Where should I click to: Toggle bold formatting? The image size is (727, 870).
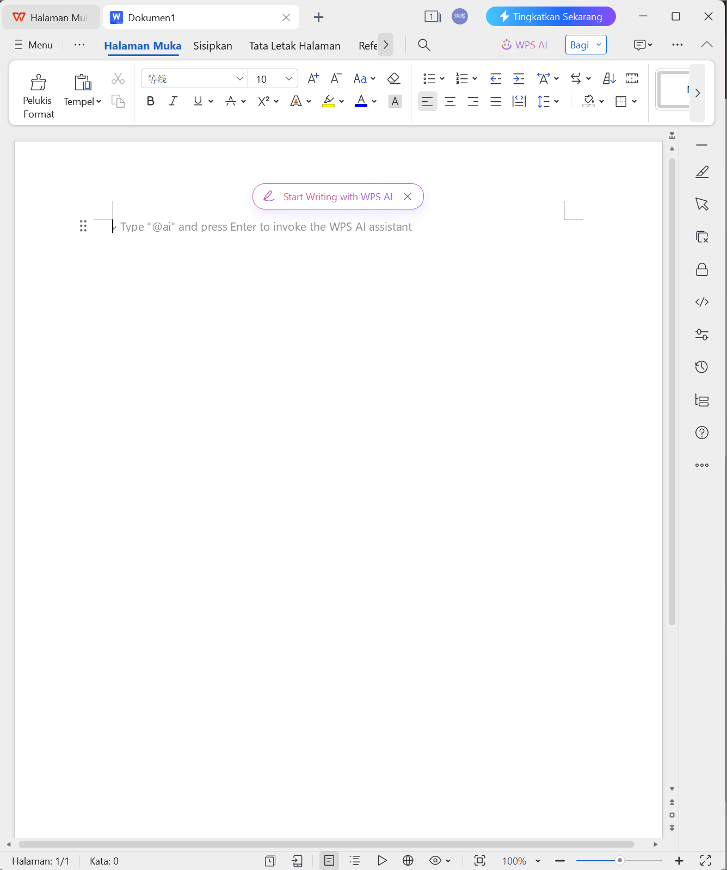coord(151,101)
